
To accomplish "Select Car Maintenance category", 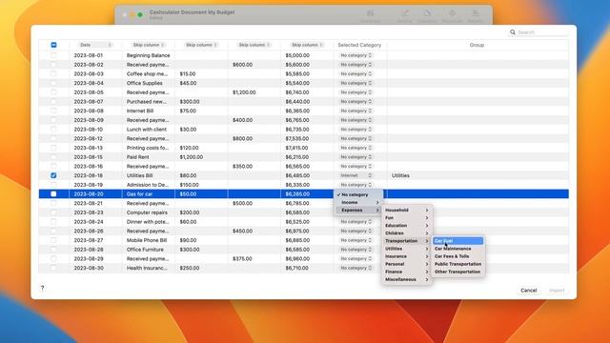I will click(457, 249).
